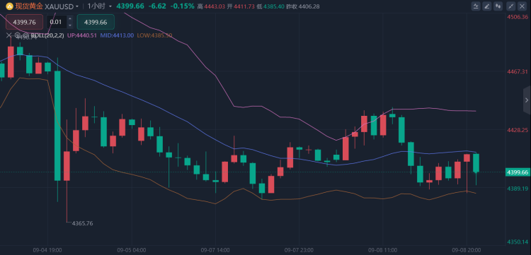531x255 pixels.
Task: Select the drawing pencil tool
Action: click(487, 6)
